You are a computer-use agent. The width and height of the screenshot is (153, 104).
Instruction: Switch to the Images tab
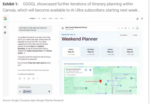point(44,18)
